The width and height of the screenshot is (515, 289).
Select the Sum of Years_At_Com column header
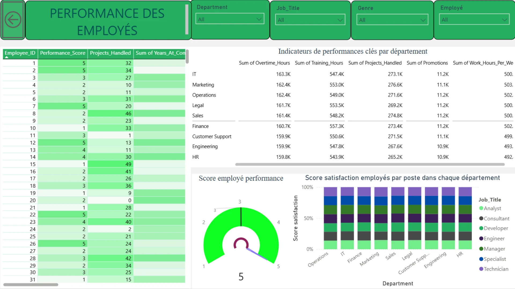point(160,53)
